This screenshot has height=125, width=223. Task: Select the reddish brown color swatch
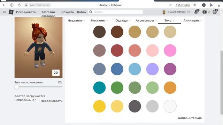[117, 32]
